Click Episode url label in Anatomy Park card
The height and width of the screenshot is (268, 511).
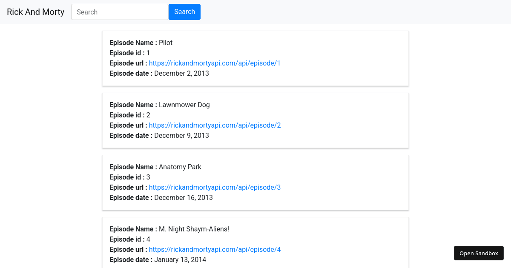128,188
